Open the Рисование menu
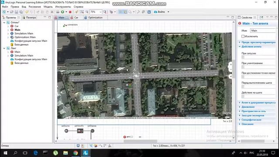 (x=35, y=7)
